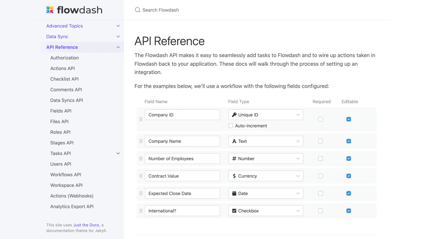This screenshot has height=239, width=426.
Task: Click the calendar icon for Date
Action: click(x=234, y=193)
